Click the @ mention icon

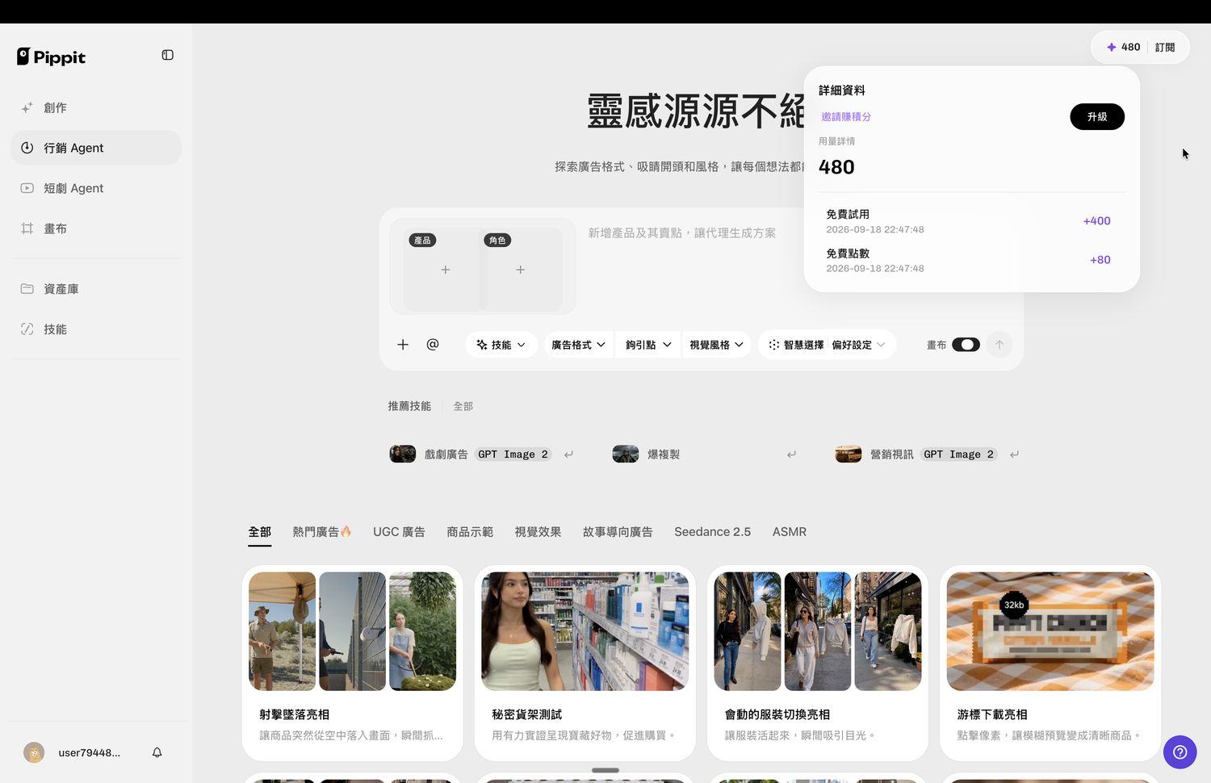pos(433,345)
